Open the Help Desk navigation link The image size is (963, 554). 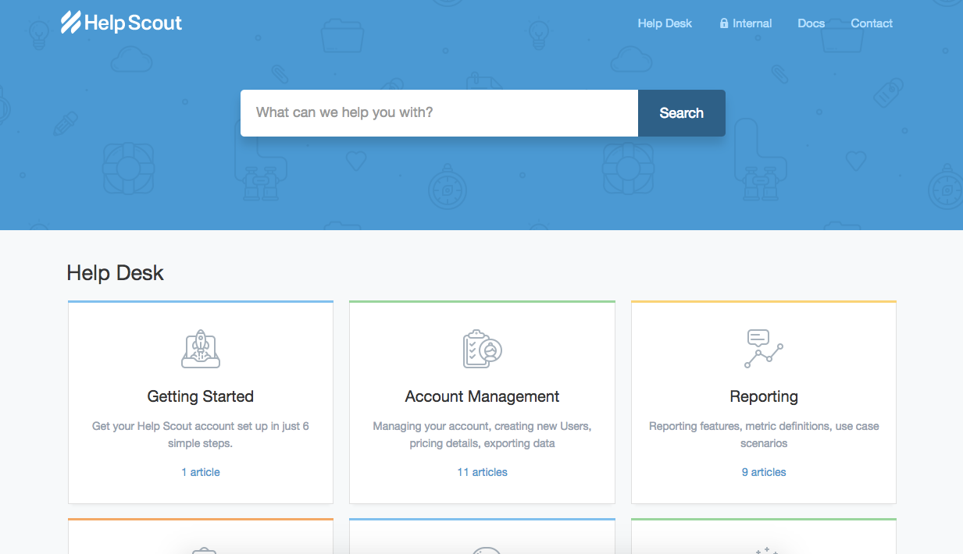(665, 23)
